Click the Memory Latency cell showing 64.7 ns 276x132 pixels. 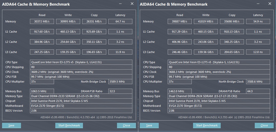[x=120, y=21]
